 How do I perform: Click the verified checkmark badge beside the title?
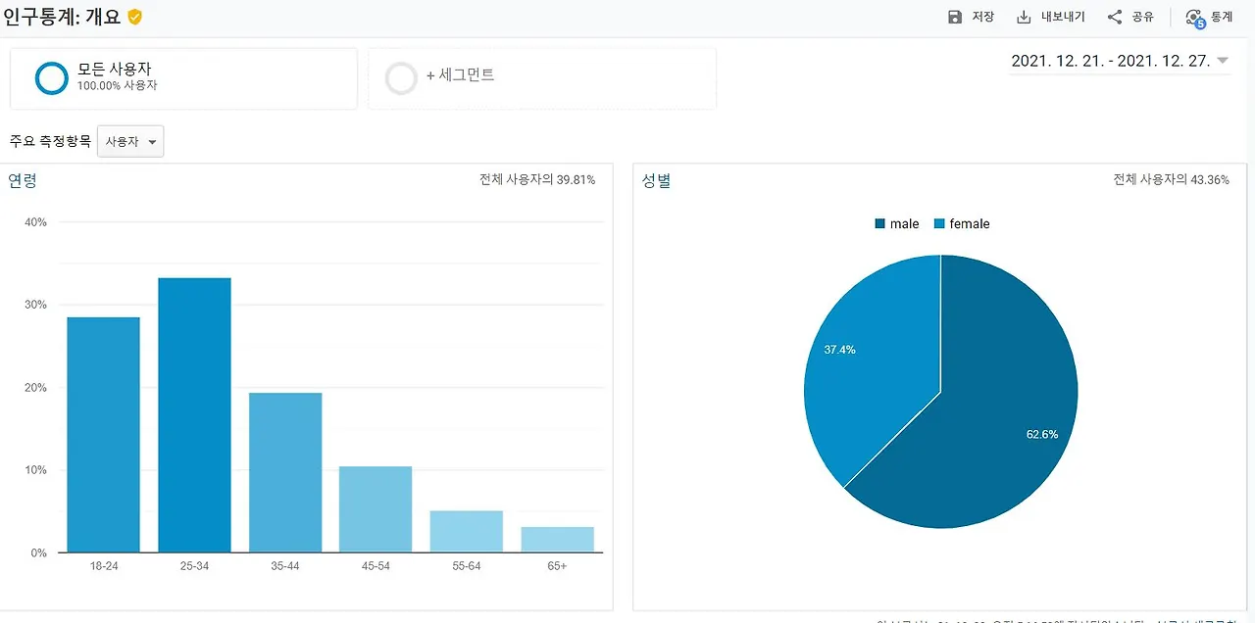[x=134, y=17]
